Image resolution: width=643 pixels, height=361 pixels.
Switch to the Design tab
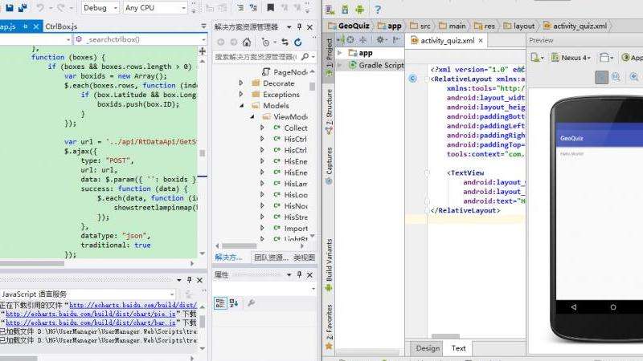(428, 348)
